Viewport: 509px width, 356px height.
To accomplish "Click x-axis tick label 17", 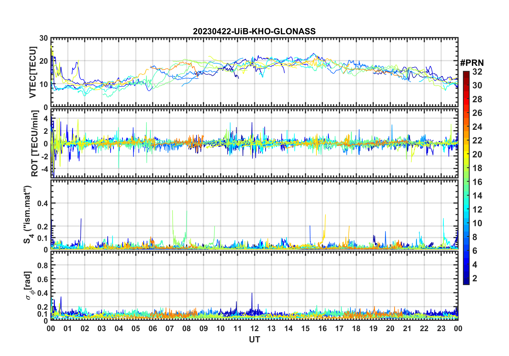I will point(339,328).
